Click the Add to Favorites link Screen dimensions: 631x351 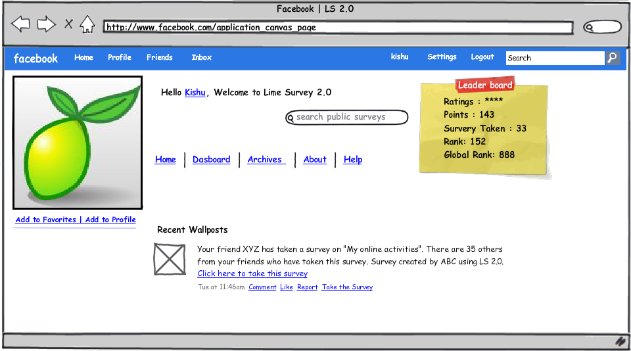click(46, 220)
